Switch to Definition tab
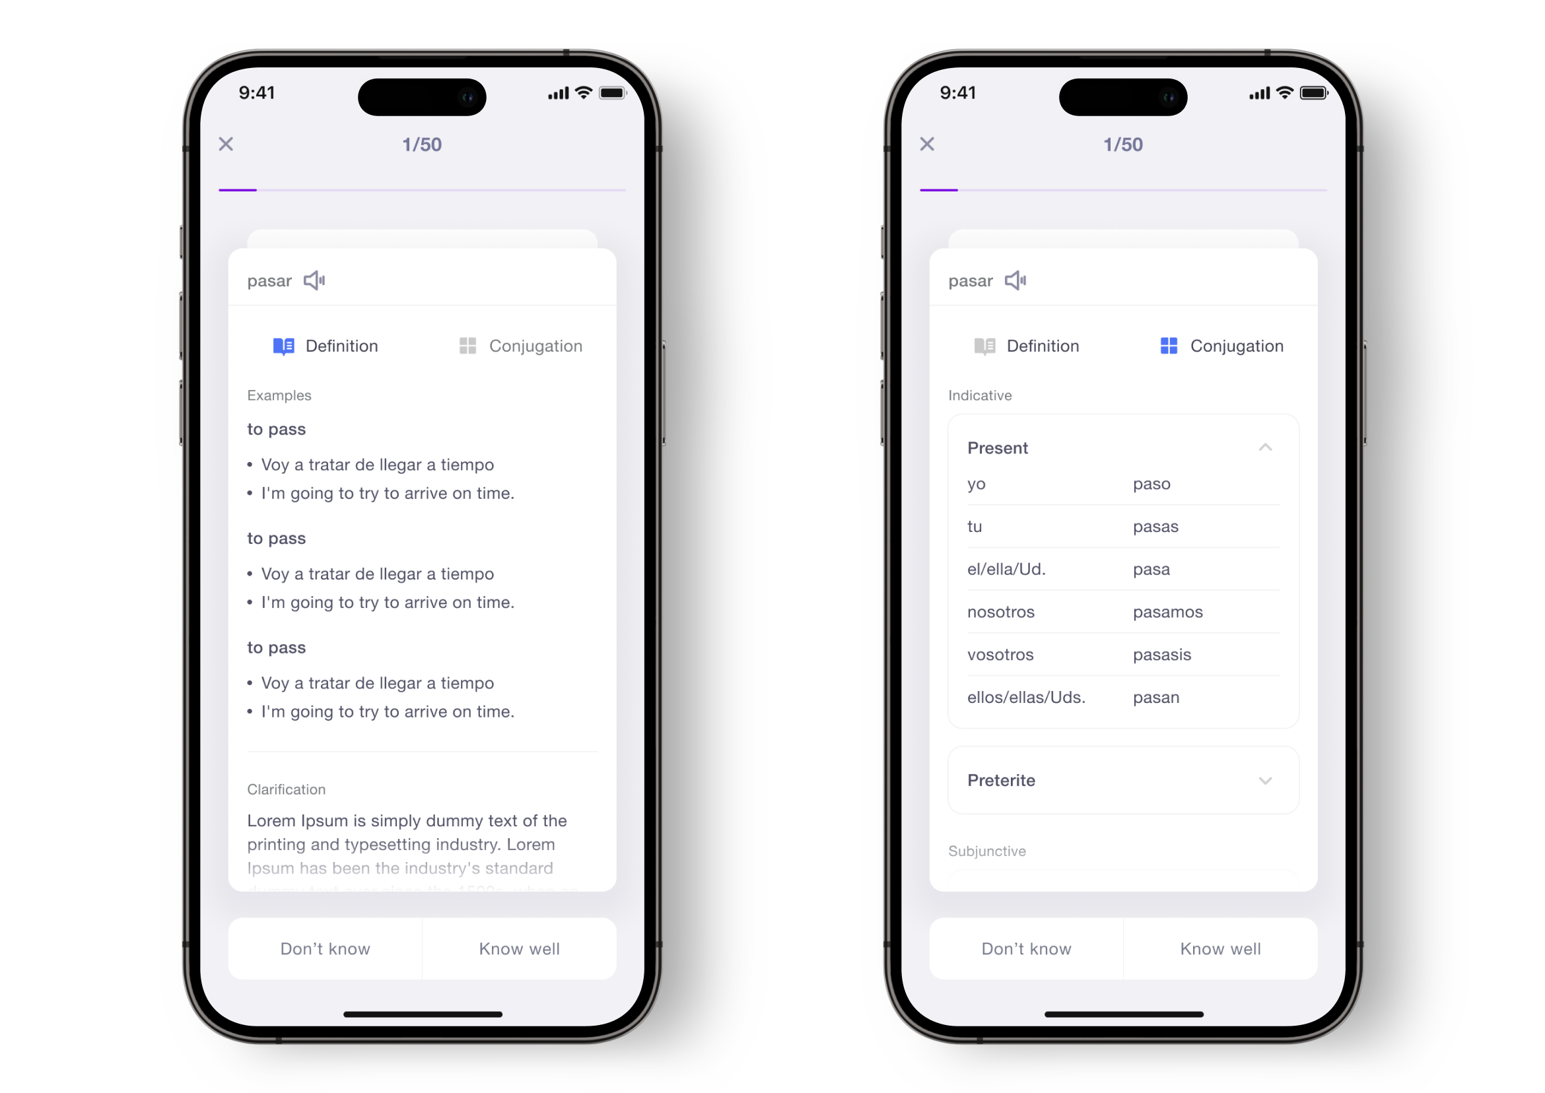Viewport: 1545px width, 1093px height. coord(1025,345)
